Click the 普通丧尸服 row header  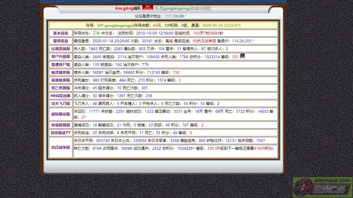(x=61, y=65)
